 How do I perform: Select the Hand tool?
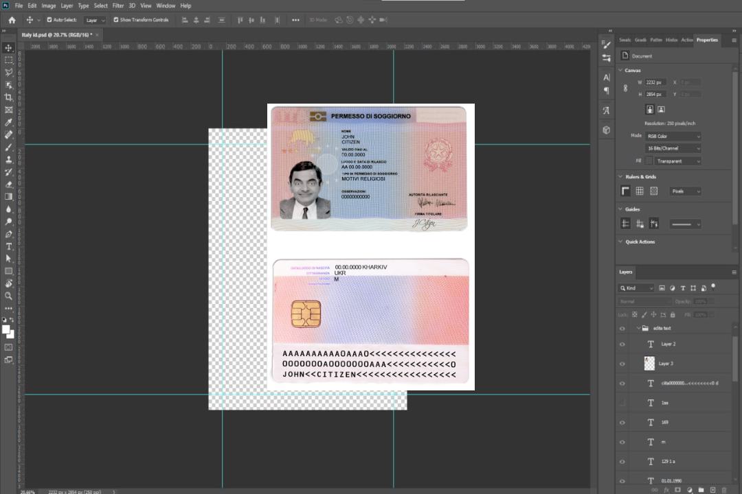8,283
